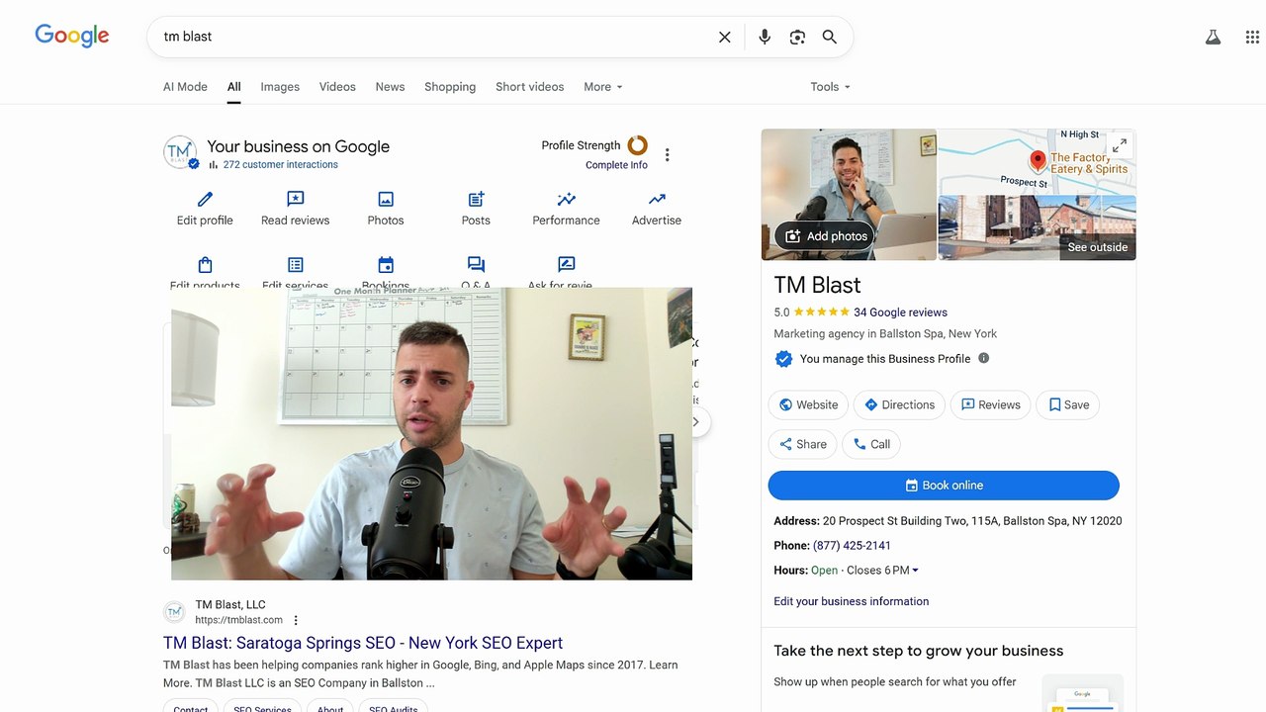This screenshot has height=712, width=1266.
Task: Switch to AI Mode tab
Action: click(185, 87)
